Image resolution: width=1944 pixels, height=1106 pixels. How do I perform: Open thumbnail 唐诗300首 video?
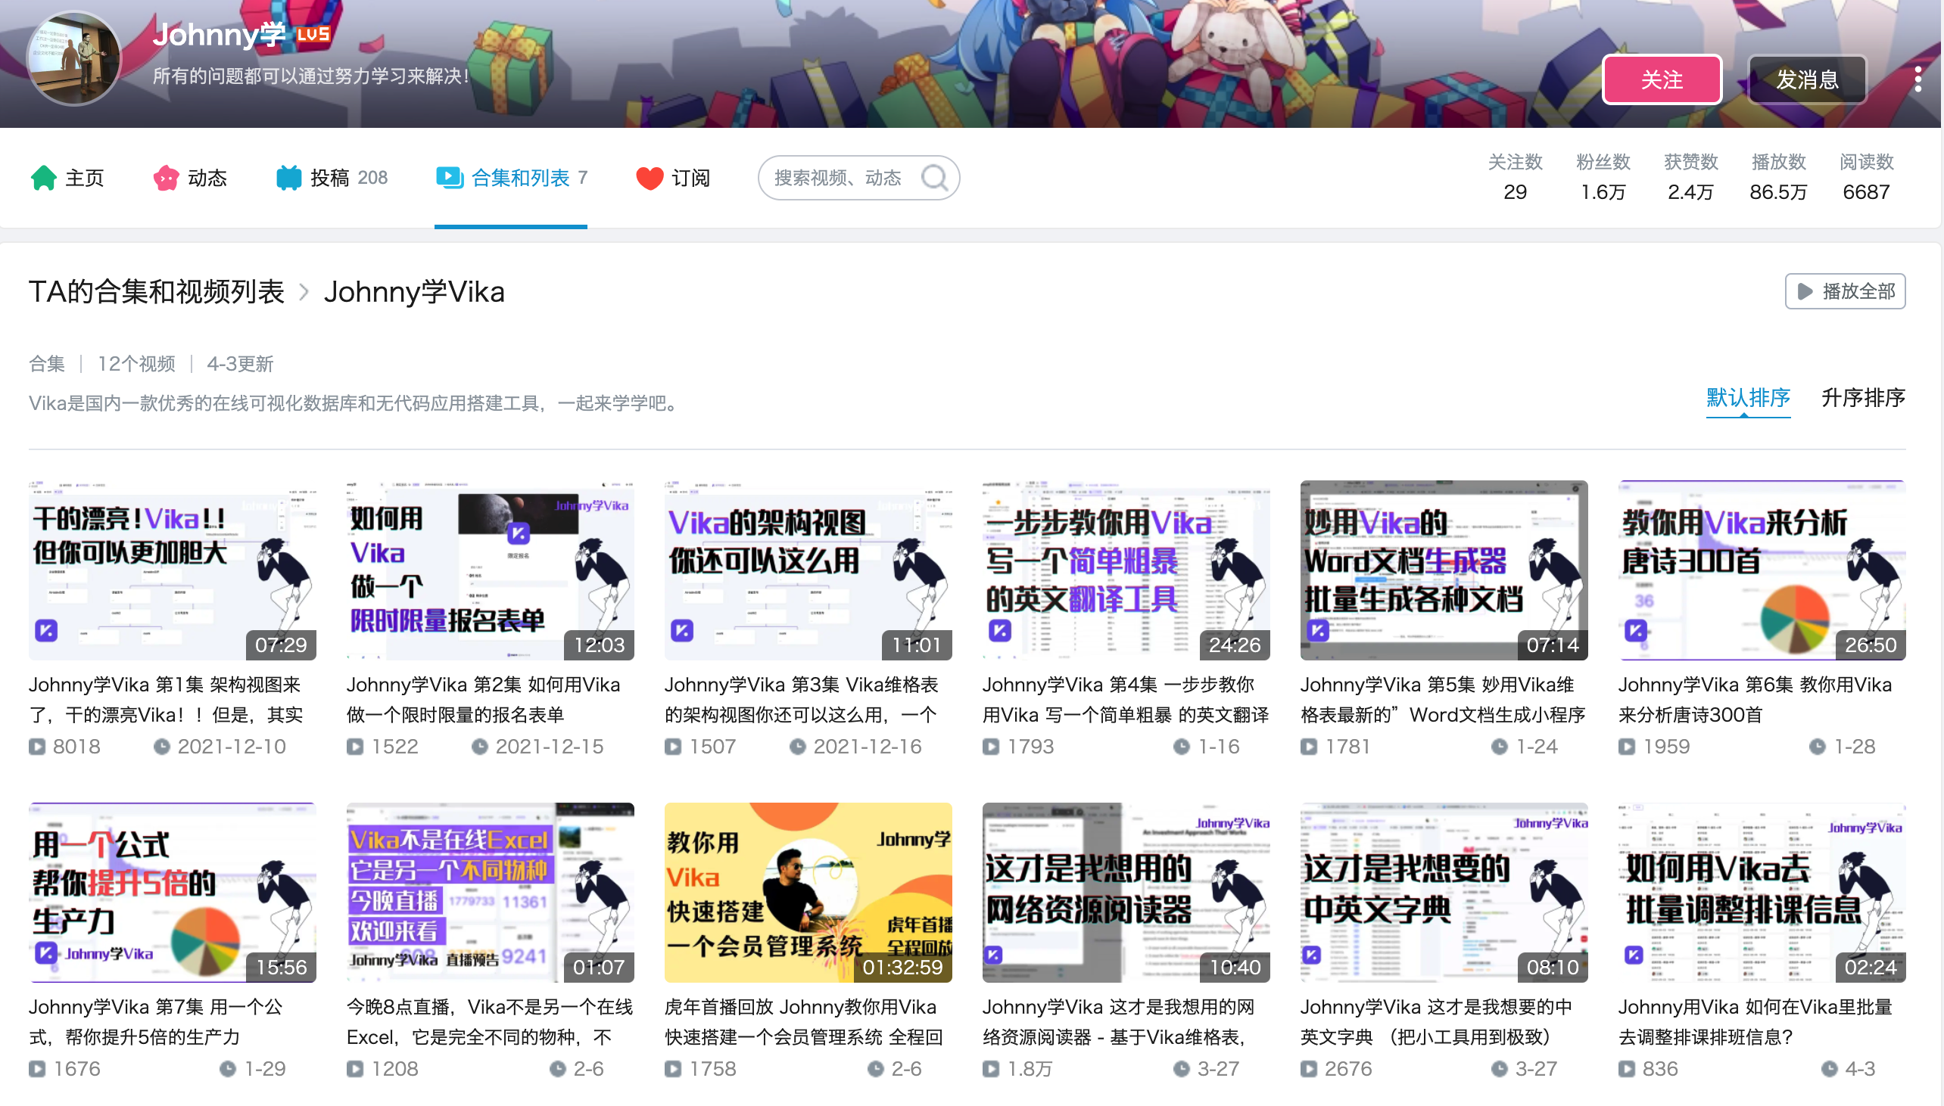[x=1762, y=570]
